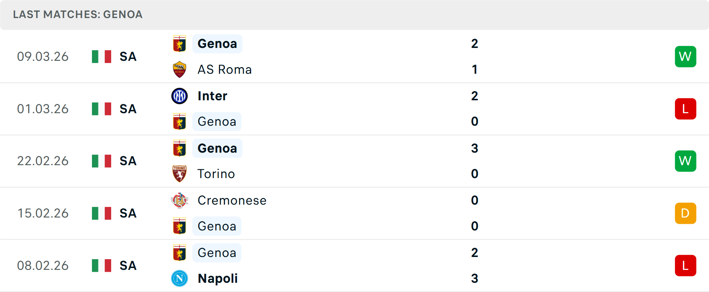Open the LAST MATCHES: GENOA section header
The width and height of the screenshot is (709, 292).
coord(78,15)
